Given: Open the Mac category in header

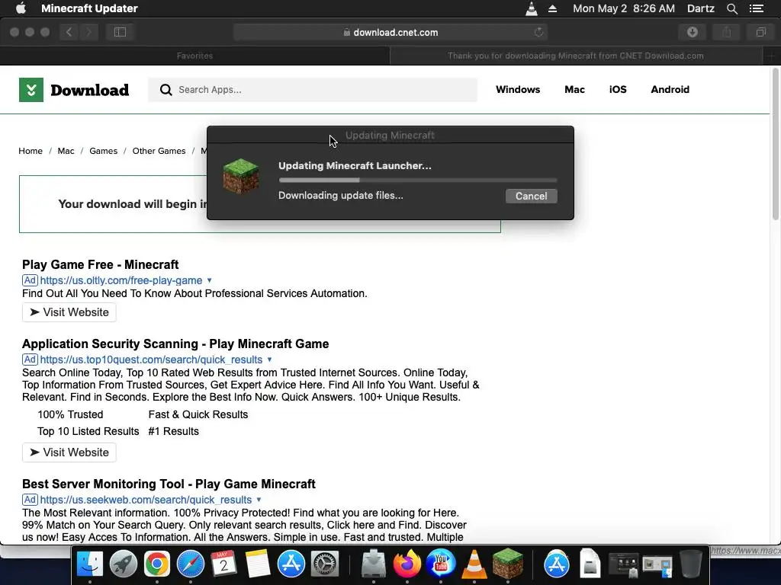Looking at the screenshot, I should [574, 90].
